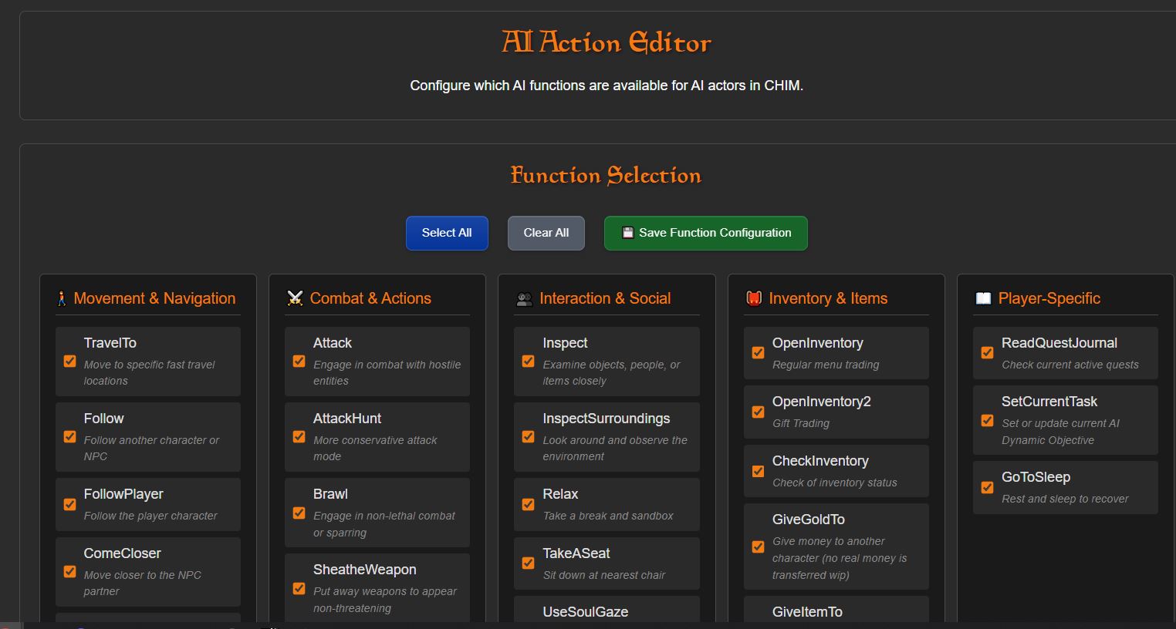Screen dimensions: 1176x629
Task: Uncheck the TravelTo function checkbox
Action: click(69, 361)
